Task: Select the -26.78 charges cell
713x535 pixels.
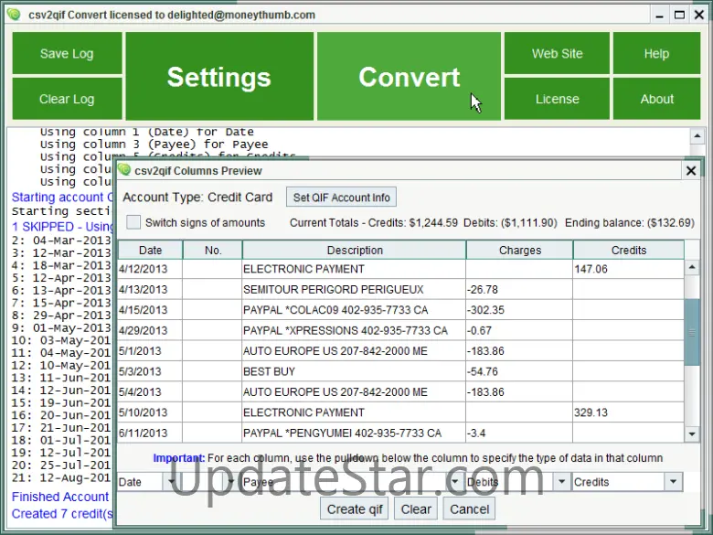Action: 519,289
